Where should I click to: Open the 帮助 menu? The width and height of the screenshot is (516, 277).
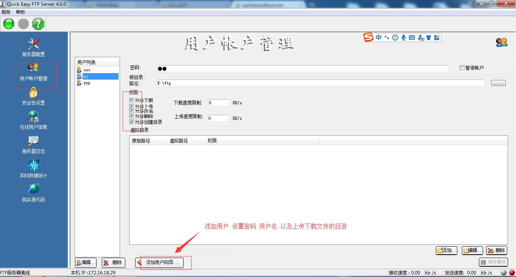coord(20,12)
